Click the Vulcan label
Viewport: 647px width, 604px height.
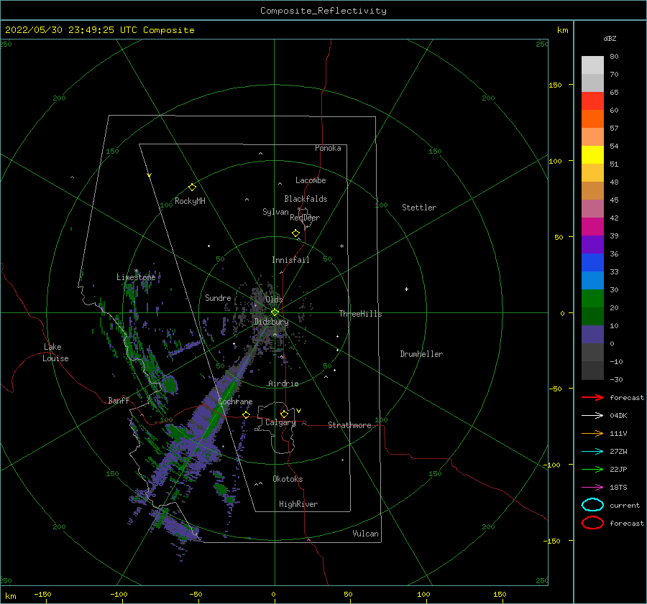tap(365, 534)
